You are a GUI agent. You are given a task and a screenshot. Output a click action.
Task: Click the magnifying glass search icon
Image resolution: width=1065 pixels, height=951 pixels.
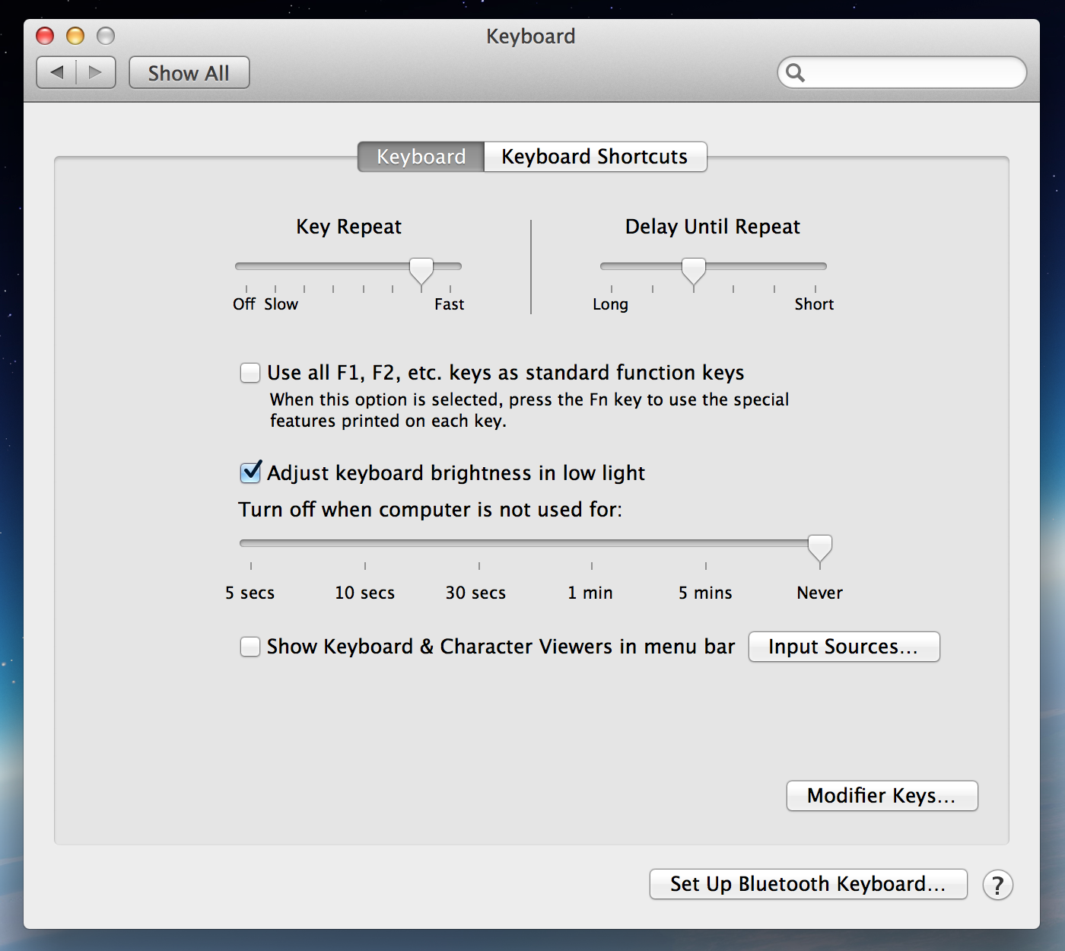point(795,73)
